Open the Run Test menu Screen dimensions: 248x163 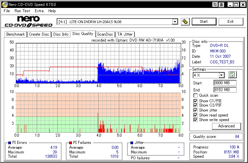pos(22,11)
